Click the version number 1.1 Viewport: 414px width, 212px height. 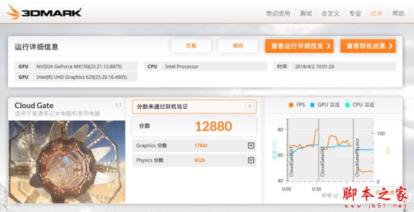(119, 105)
